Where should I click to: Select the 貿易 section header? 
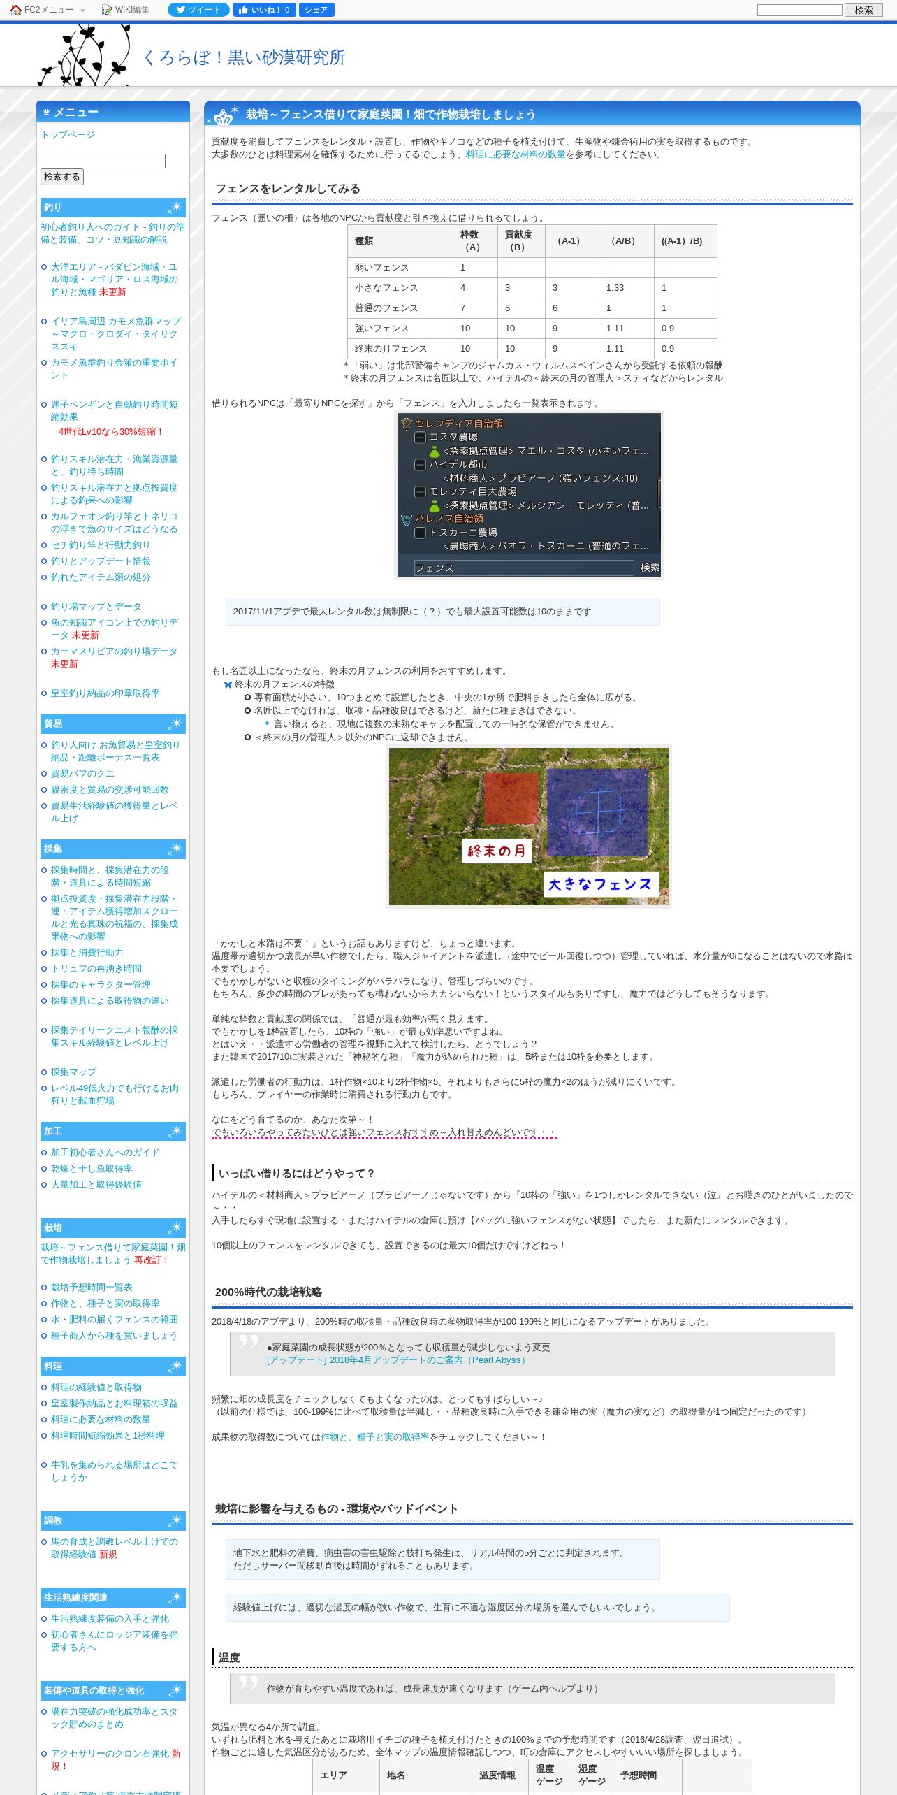[x=113, y=723]
